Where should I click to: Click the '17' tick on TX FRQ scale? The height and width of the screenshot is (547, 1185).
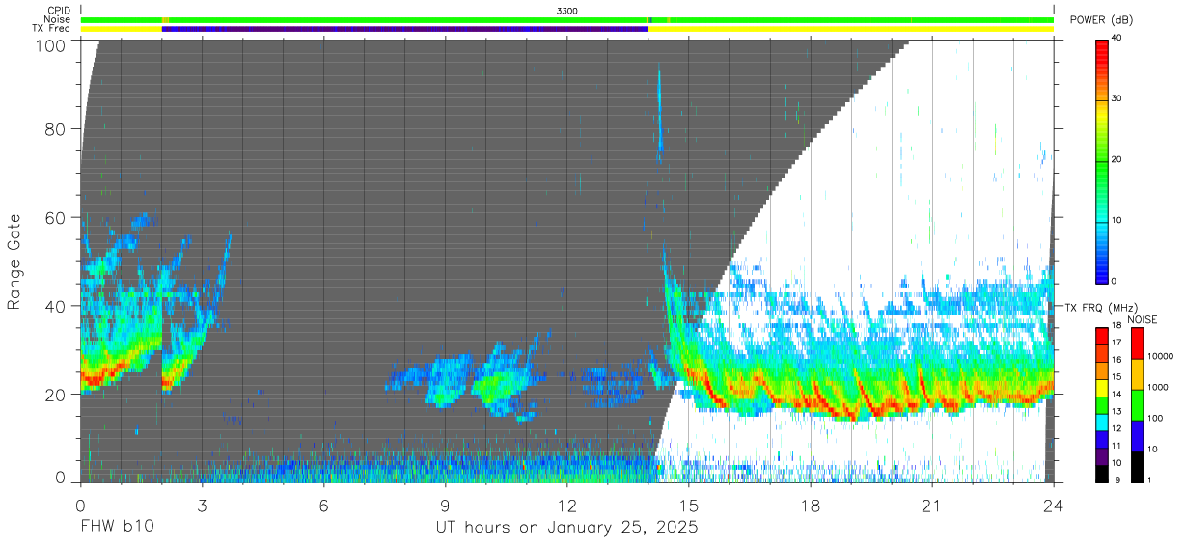(x=1117, y=343)
